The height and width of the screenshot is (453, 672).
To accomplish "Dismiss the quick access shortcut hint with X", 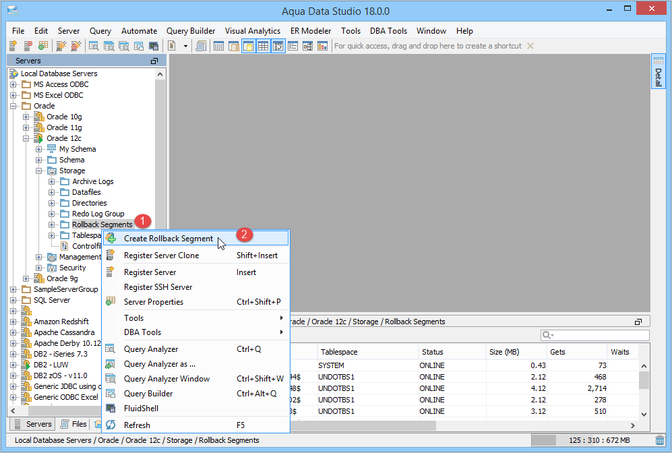I will point(530,46).
